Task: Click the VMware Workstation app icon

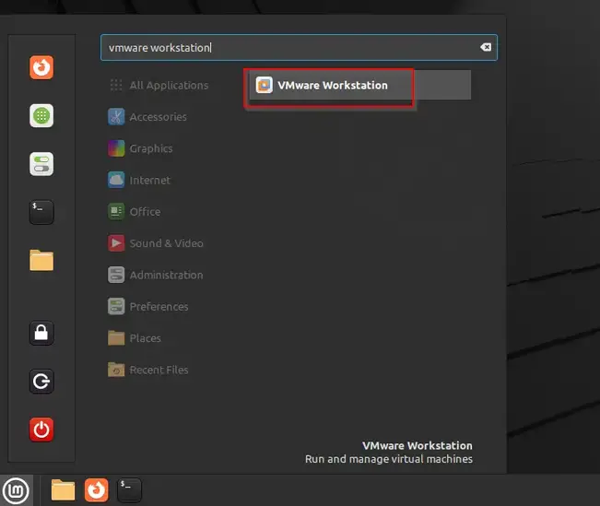Action: pos(264,85)
